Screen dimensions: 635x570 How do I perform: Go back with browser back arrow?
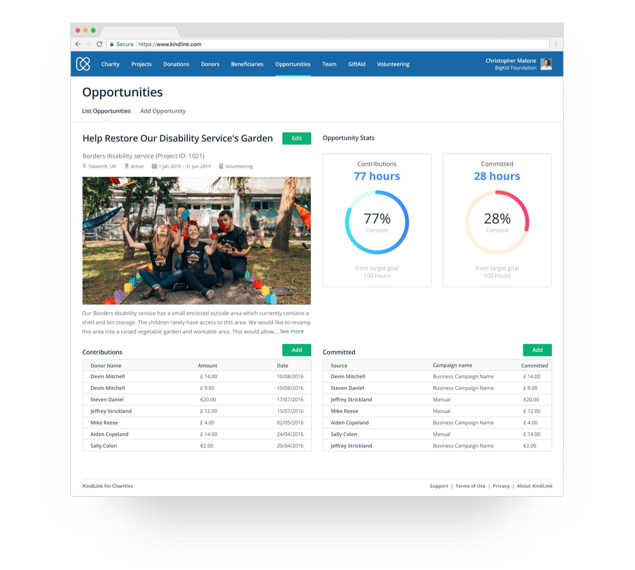[x=78, y=44]
